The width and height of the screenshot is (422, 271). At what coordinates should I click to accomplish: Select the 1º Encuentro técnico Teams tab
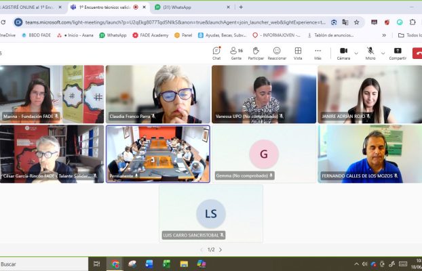[105, 7]
